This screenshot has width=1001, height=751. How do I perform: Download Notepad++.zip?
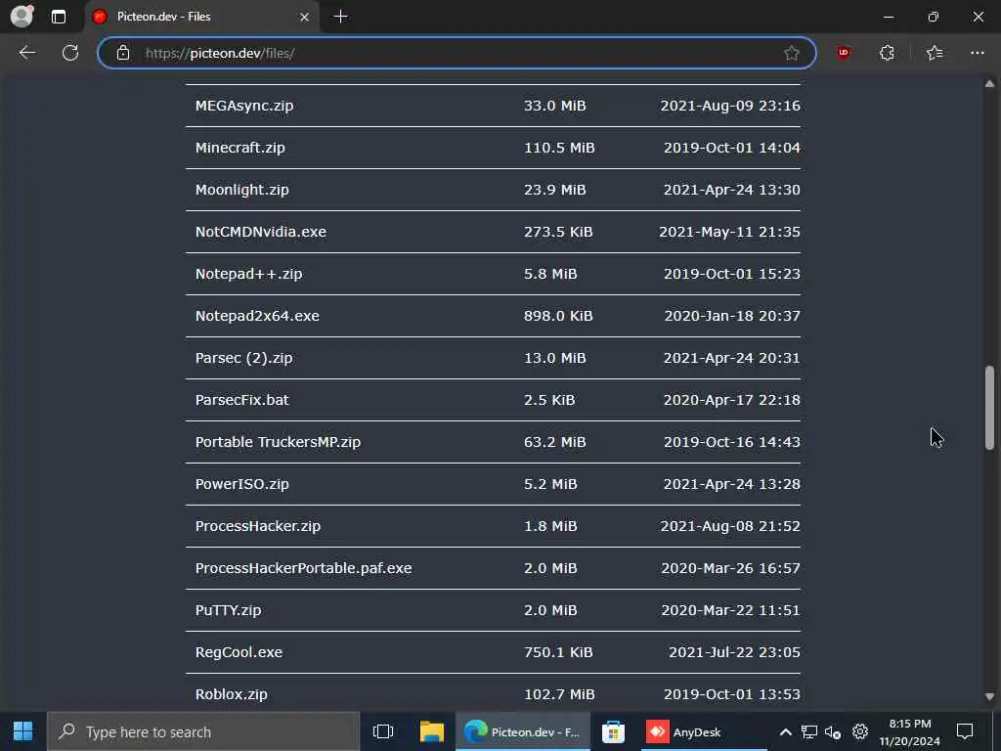pos(248,274)
